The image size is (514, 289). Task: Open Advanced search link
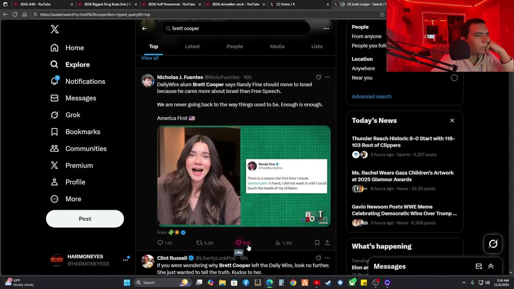pyautogui.click(x=371, y=97)
